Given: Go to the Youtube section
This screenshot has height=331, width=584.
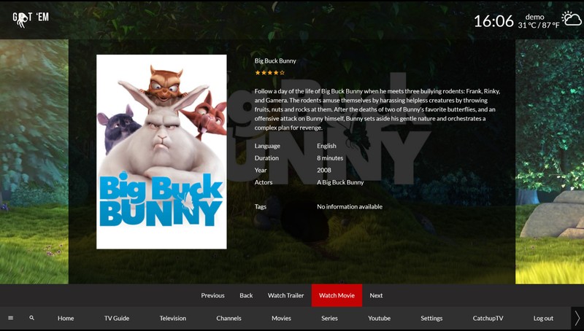Looking at the screenshot, I should [x=379, y=319].
